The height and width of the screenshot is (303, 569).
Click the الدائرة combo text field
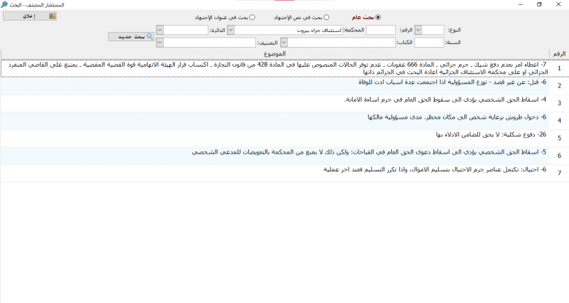coord(186,30)
